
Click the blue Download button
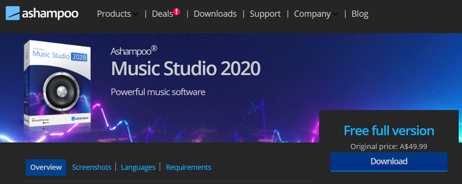click(x=389, y=161)
